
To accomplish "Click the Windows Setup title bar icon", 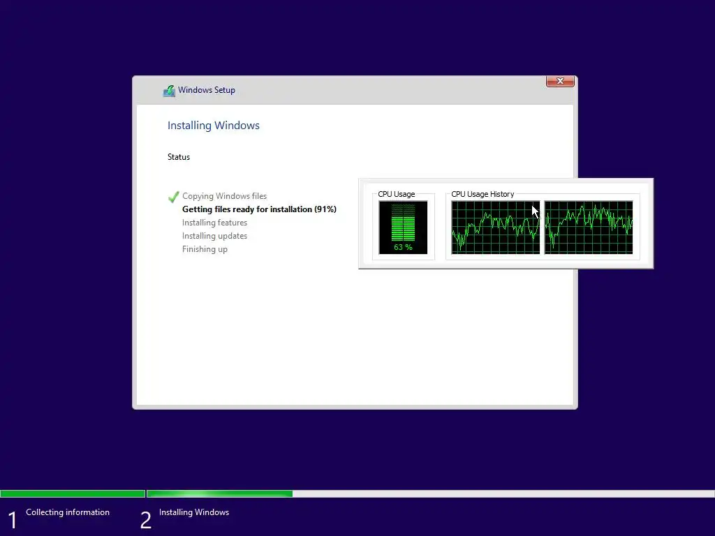I will point(169,90).
